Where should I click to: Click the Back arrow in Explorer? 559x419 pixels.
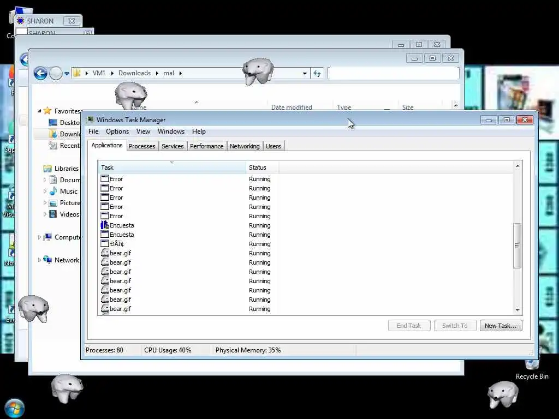[40, 74]
